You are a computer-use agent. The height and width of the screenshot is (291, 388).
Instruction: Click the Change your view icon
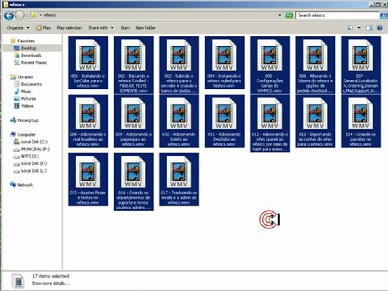[x=350, y=28]
